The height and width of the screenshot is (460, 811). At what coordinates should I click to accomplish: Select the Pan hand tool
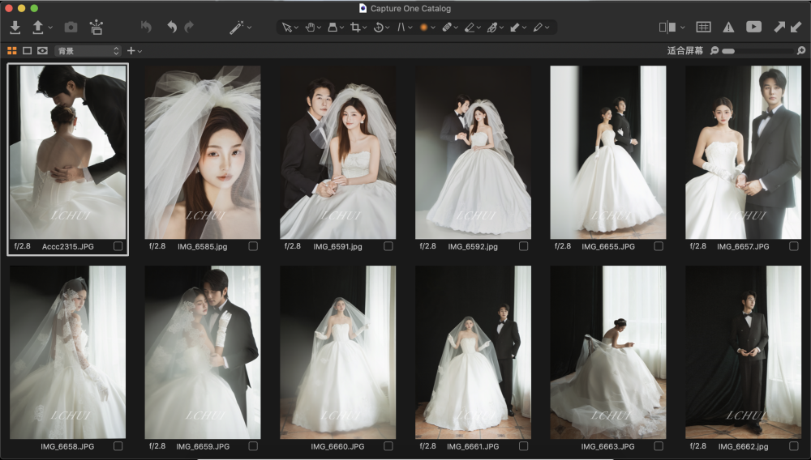(310, 27)
